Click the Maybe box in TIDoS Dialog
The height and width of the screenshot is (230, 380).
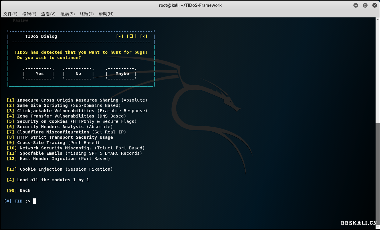pos(122,74)
